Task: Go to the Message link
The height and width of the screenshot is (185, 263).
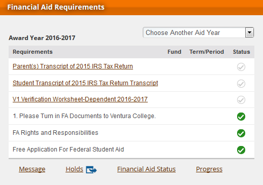Action: tap(32, 169)
